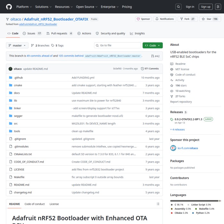Expand the Resources menu

[64, 7]
